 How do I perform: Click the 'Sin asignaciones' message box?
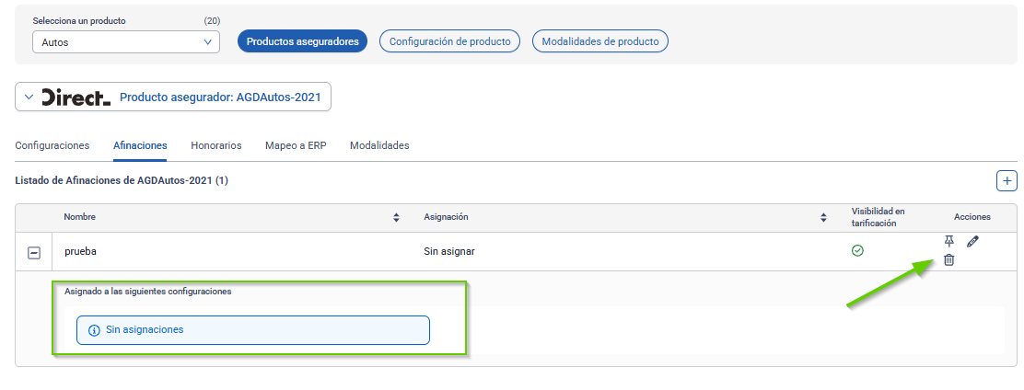pyautogui.click(x=252, y=330)
